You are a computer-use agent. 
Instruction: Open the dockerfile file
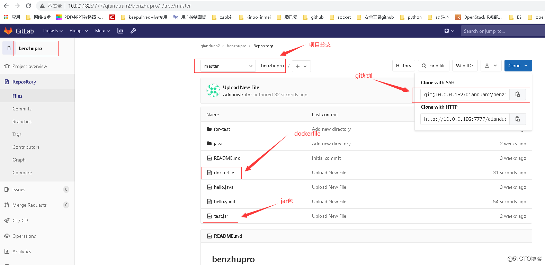click(x=224, y=173)
